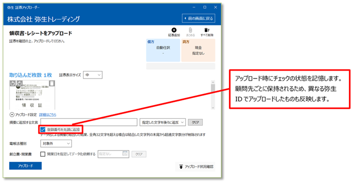
Task: Go back with 前の画面に戻る button
Action: 199,18
